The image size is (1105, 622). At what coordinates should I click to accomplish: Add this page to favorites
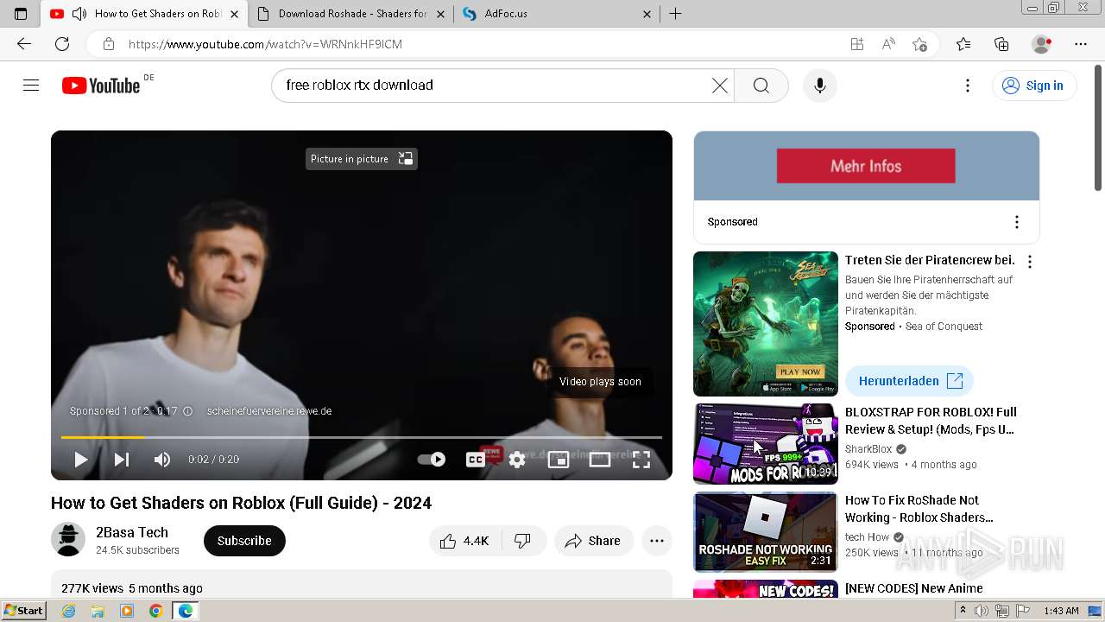click(919, 44)
